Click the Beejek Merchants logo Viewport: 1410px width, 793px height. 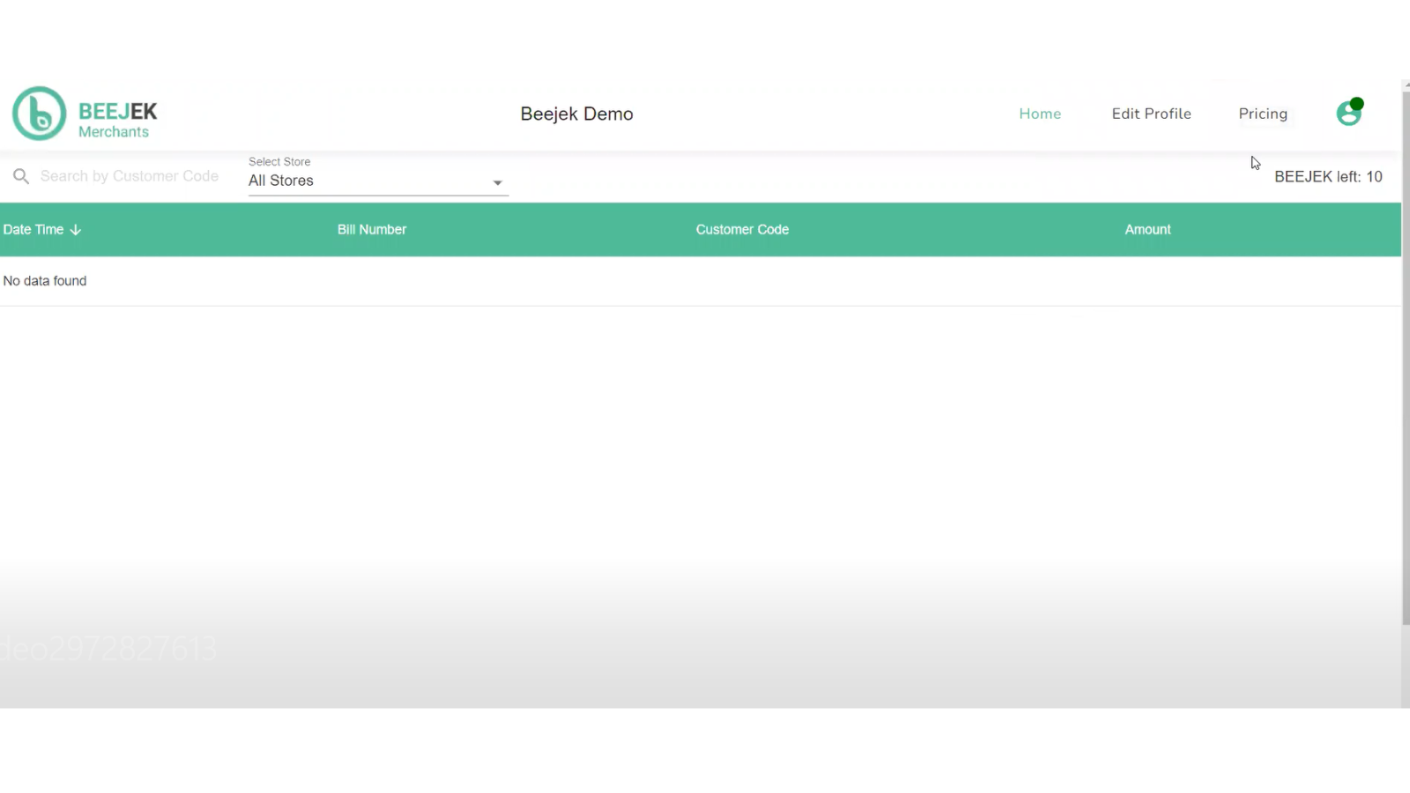pos(84,113)
